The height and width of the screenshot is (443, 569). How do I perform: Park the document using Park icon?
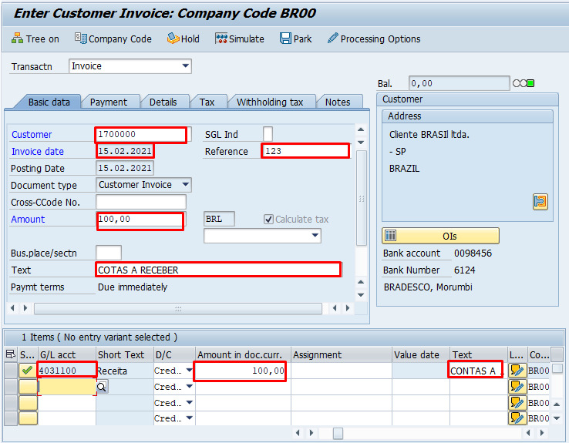coord(285,39)
